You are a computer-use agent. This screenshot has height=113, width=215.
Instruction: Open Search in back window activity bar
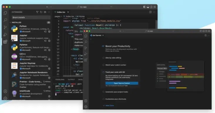pos(5,20)
